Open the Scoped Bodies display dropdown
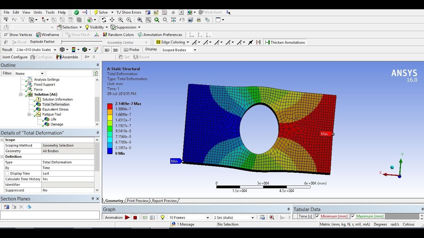 [195, 50]
